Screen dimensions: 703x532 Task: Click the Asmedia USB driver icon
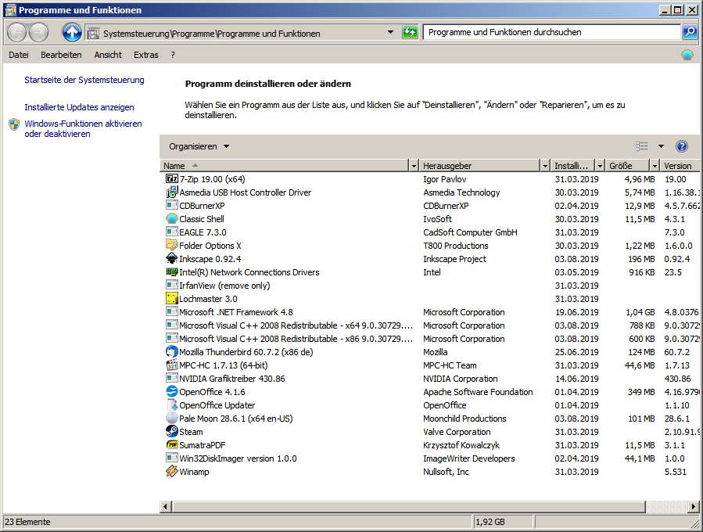click(172, 192)
